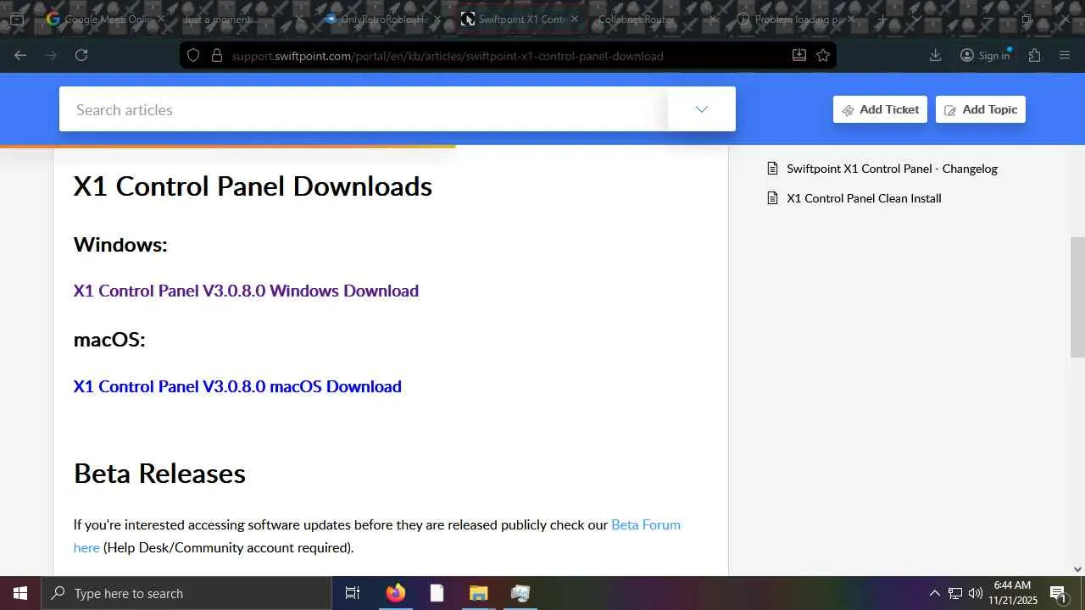
Task: Click the Add Ticket button
Action: coord(880,109)
